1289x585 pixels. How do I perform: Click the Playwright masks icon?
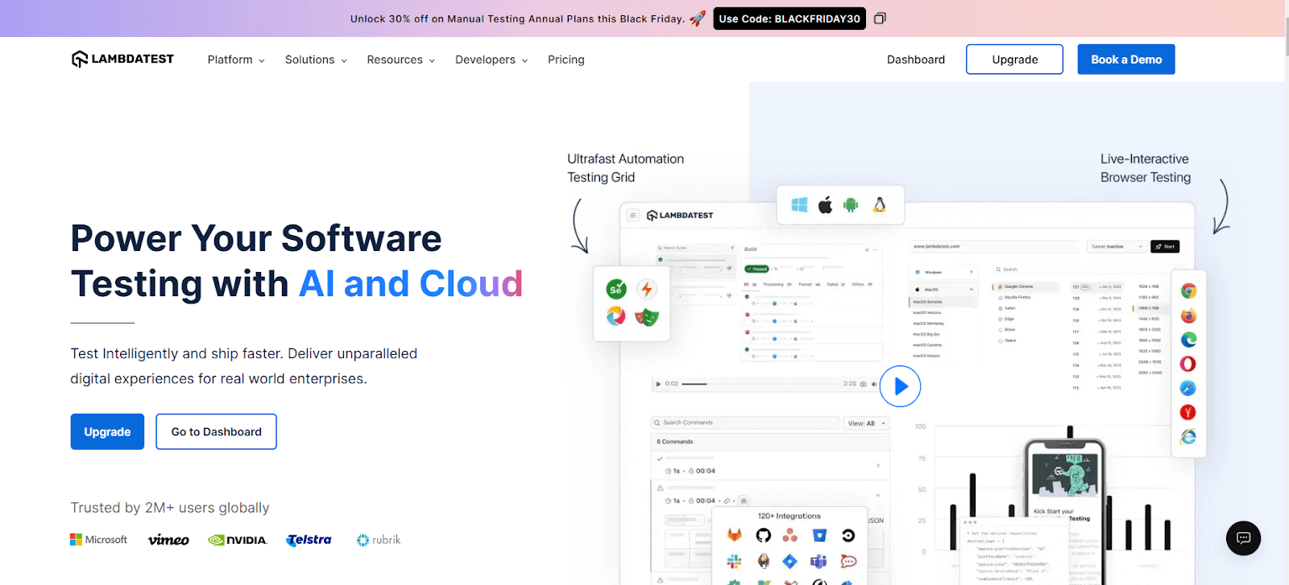646,316
